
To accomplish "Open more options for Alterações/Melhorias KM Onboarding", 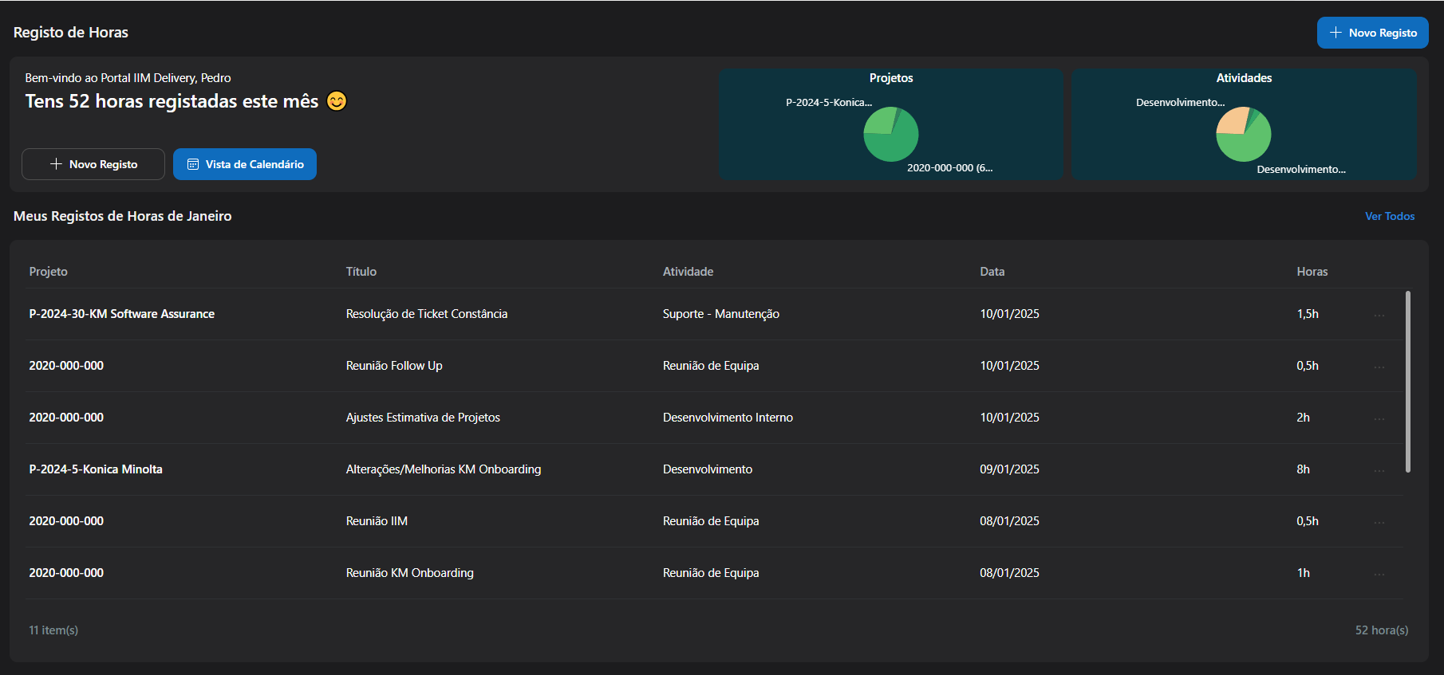I will tap(1379, 470).
